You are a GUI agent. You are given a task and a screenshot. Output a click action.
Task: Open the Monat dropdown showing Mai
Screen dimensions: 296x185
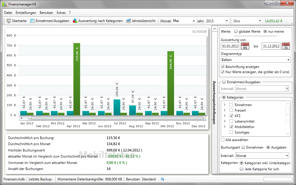click(x=184, y=21)
